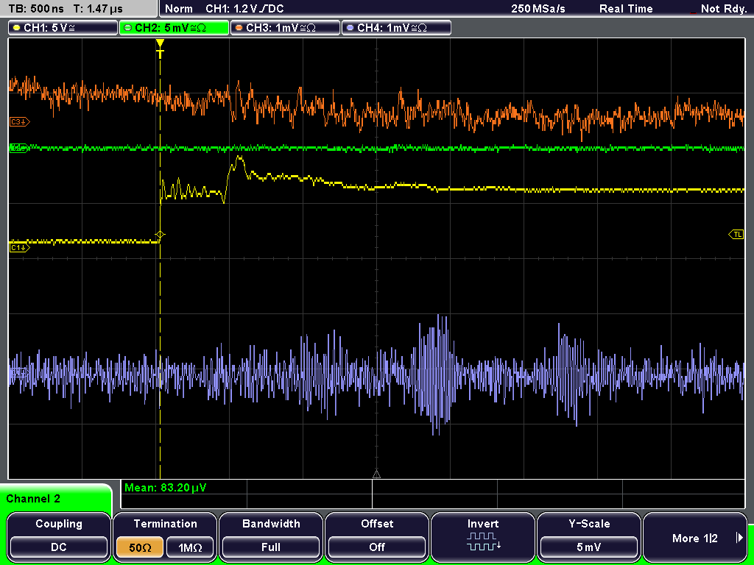Click the C1 ground level marker
The image size is (754, 565).
pyautogui.click(x=20, y=247)
